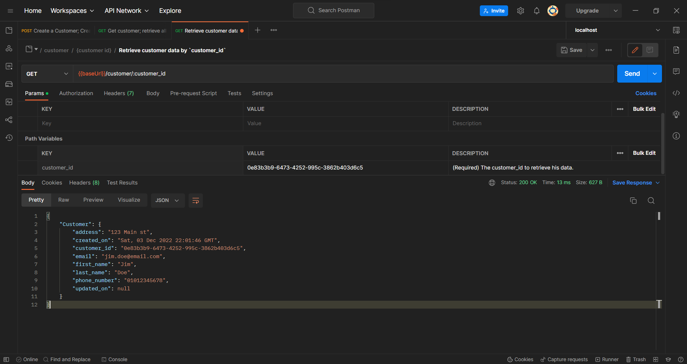The width and height of the screenshot is (687, 364).
Task: Click Bulk Edit for path variables
Action: tap(644, 153)
